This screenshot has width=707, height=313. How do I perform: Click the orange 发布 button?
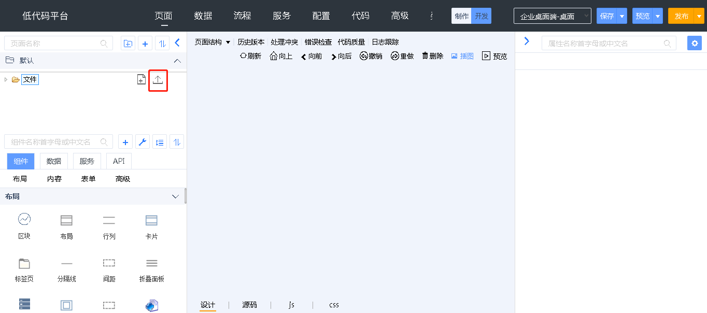click(x=681, y=16)
